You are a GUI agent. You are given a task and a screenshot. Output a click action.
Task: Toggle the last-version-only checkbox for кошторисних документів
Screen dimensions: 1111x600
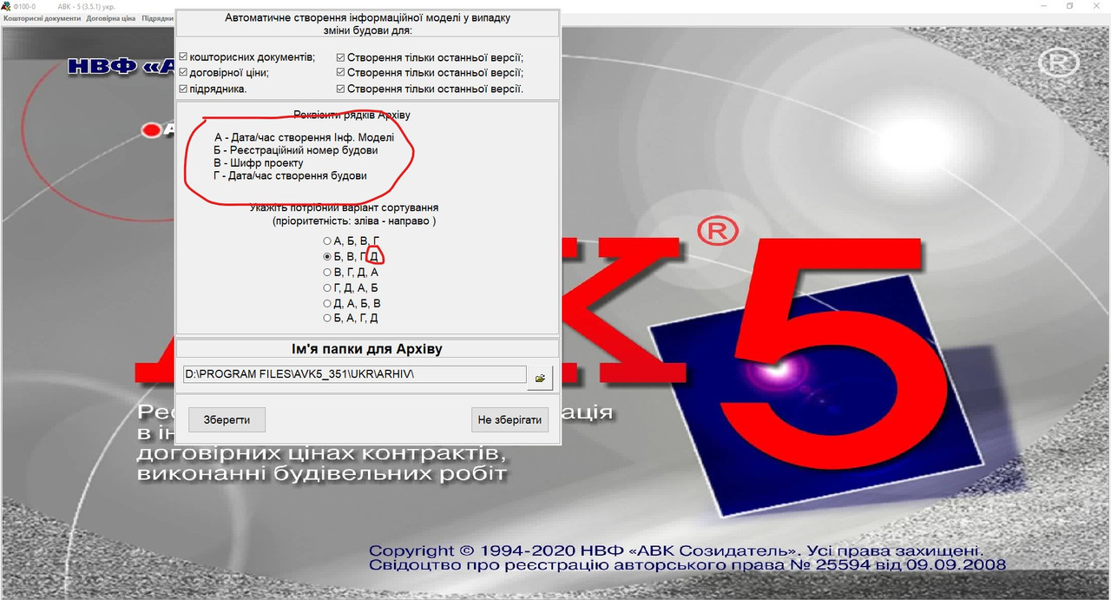click(340, 57)
